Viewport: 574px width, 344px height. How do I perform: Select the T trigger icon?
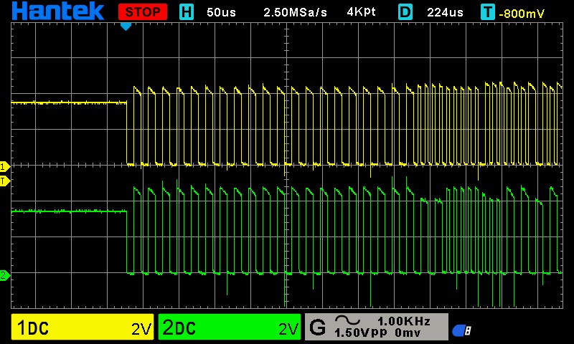(x=488, y=12)
